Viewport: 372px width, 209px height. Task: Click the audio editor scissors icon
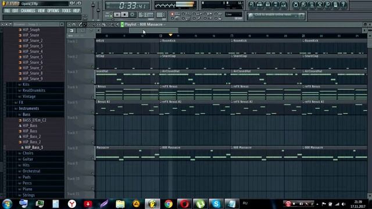pyautogui.click(x=320, y=5)
